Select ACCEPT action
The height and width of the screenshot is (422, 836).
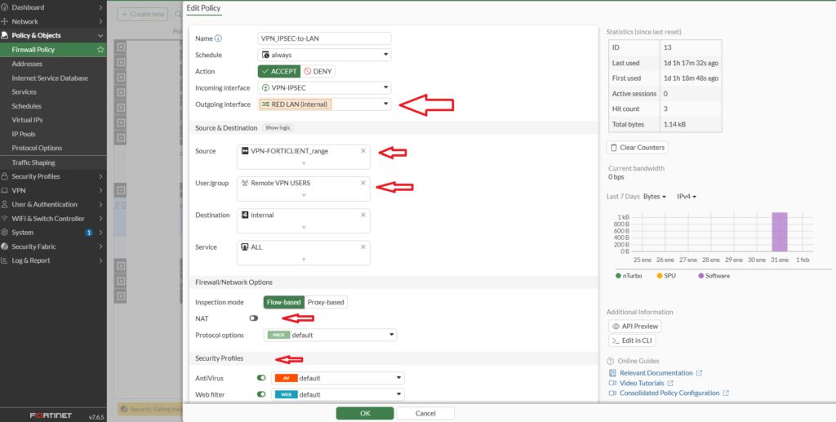[279, 71]
